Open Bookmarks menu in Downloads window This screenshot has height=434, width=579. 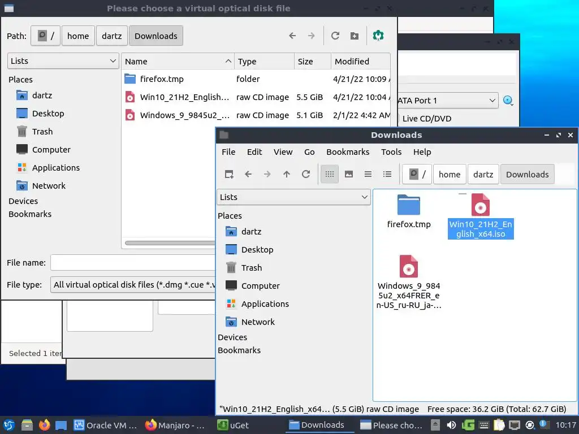pos(348,151)
